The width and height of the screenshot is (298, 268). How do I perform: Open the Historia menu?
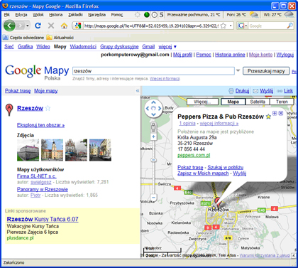(x=56, y=15)
